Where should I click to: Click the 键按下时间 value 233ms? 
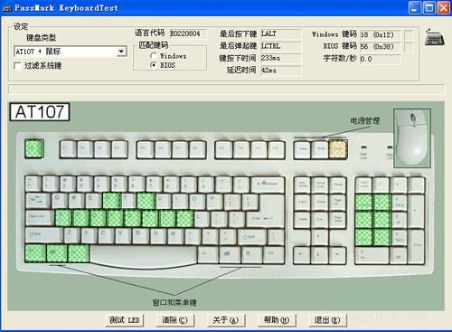pos(281,58)
